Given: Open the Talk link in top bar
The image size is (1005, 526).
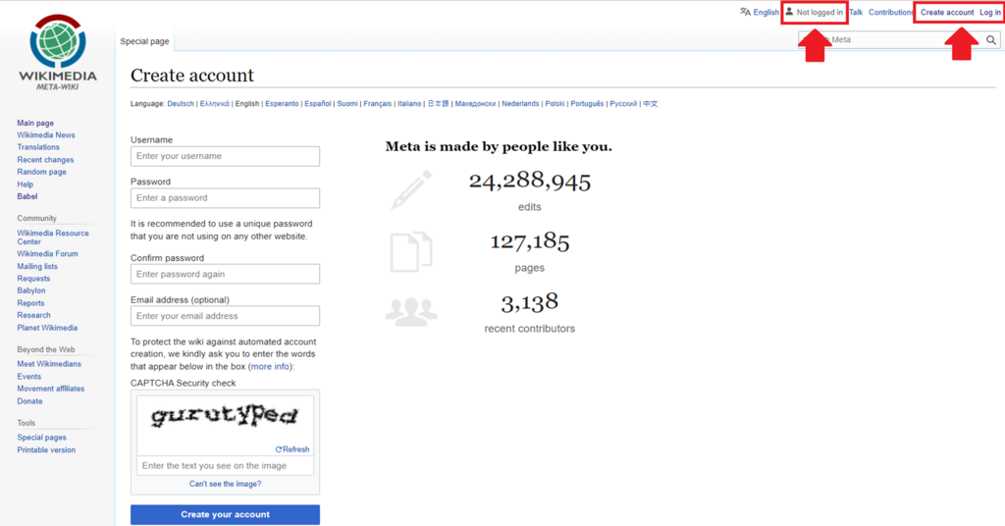Looking at the screenshot, I should [856, 12].
